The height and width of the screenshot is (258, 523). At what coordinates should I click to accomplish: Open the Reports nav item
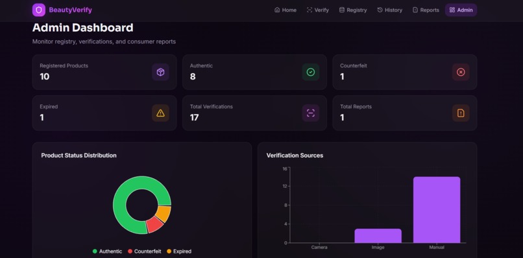426,10
